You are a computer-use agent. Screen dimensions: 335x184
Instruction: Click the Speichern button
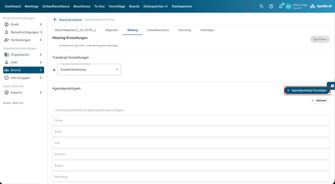coord(320,39)
